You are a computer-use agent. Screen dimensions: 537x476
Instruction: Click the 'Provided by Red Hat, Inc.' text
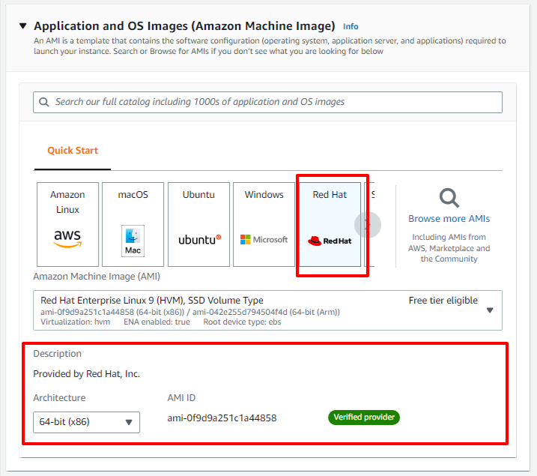pyautogui.click(x=86, y=374)
